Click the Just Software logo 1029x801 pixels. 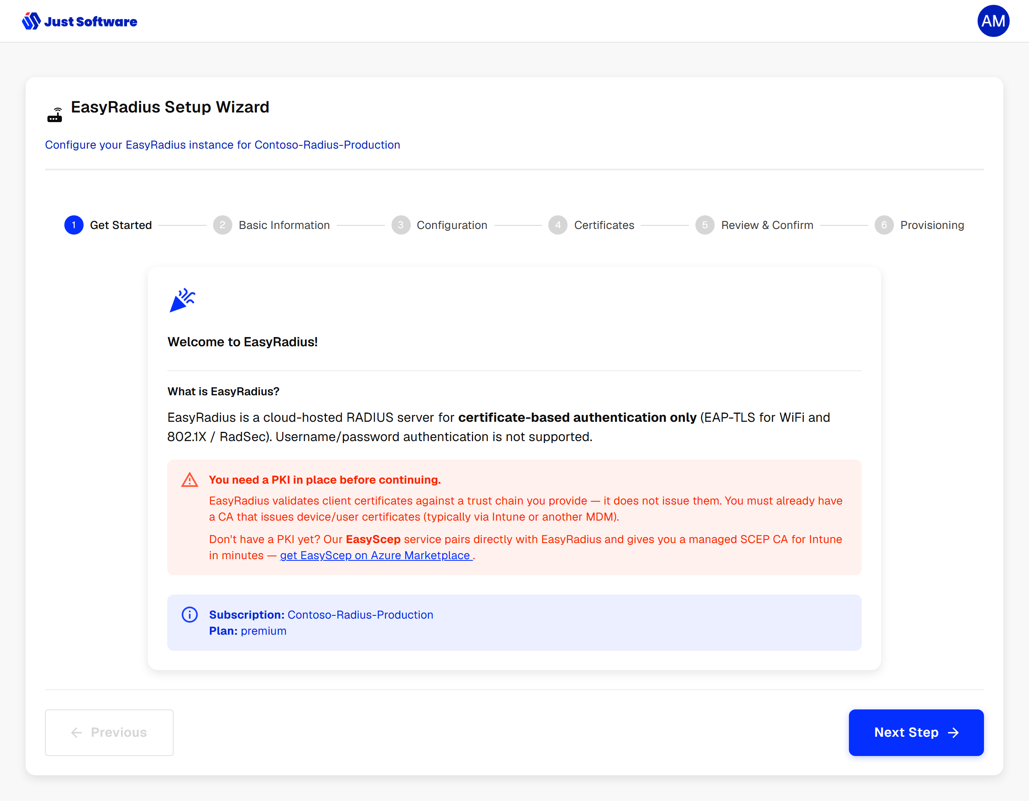tap(79, 21)
